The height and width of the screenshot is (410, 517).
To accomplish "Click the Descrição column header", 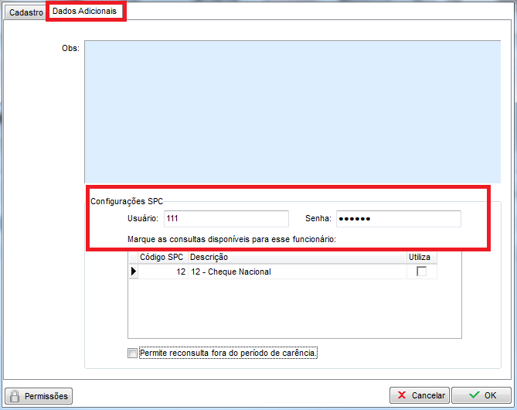I will click(297, 257).
